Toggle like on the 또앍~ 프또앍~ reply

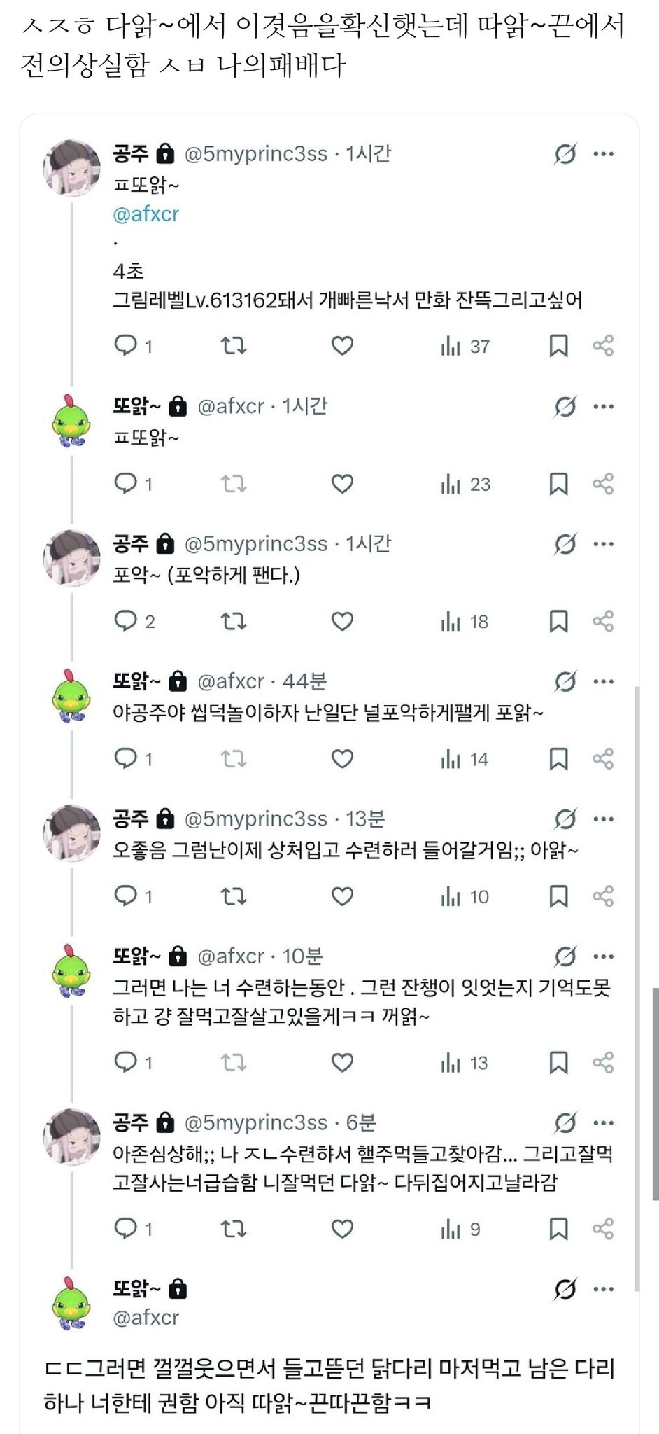coord(342,484)
